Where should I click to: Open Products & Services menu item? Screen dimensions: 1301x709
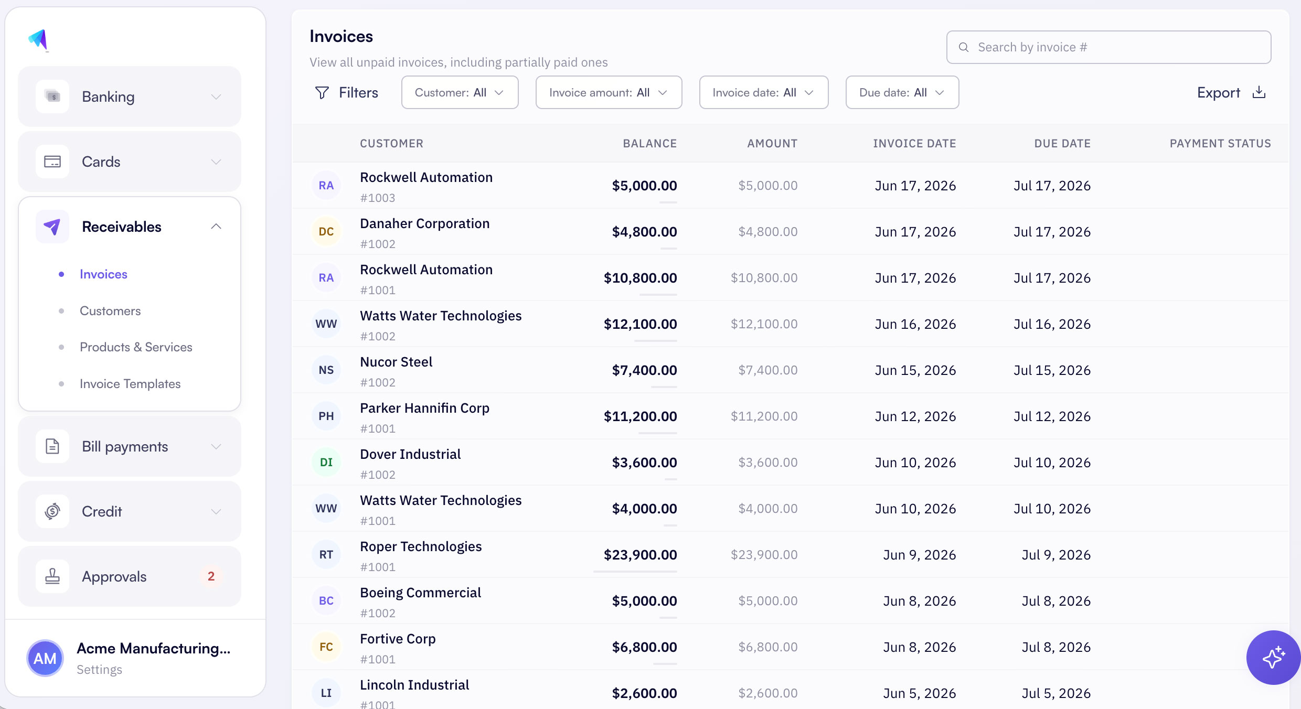tap(136, 347)
